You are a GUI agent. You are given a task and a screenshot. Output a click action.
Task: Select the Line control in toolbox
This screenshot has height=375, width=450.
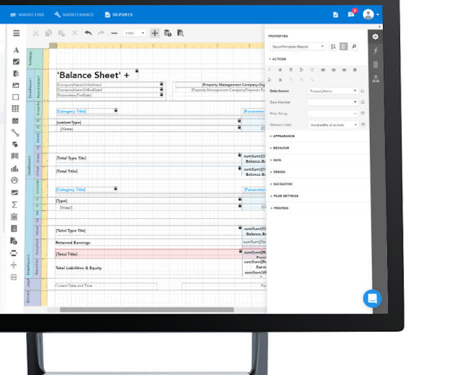(15, 132)
